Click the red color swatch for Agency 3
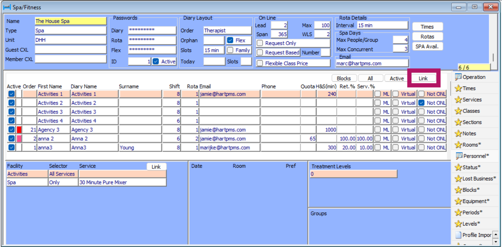Image resolution: width=502 pixels, height=247 pixels. tap(19, 130)
